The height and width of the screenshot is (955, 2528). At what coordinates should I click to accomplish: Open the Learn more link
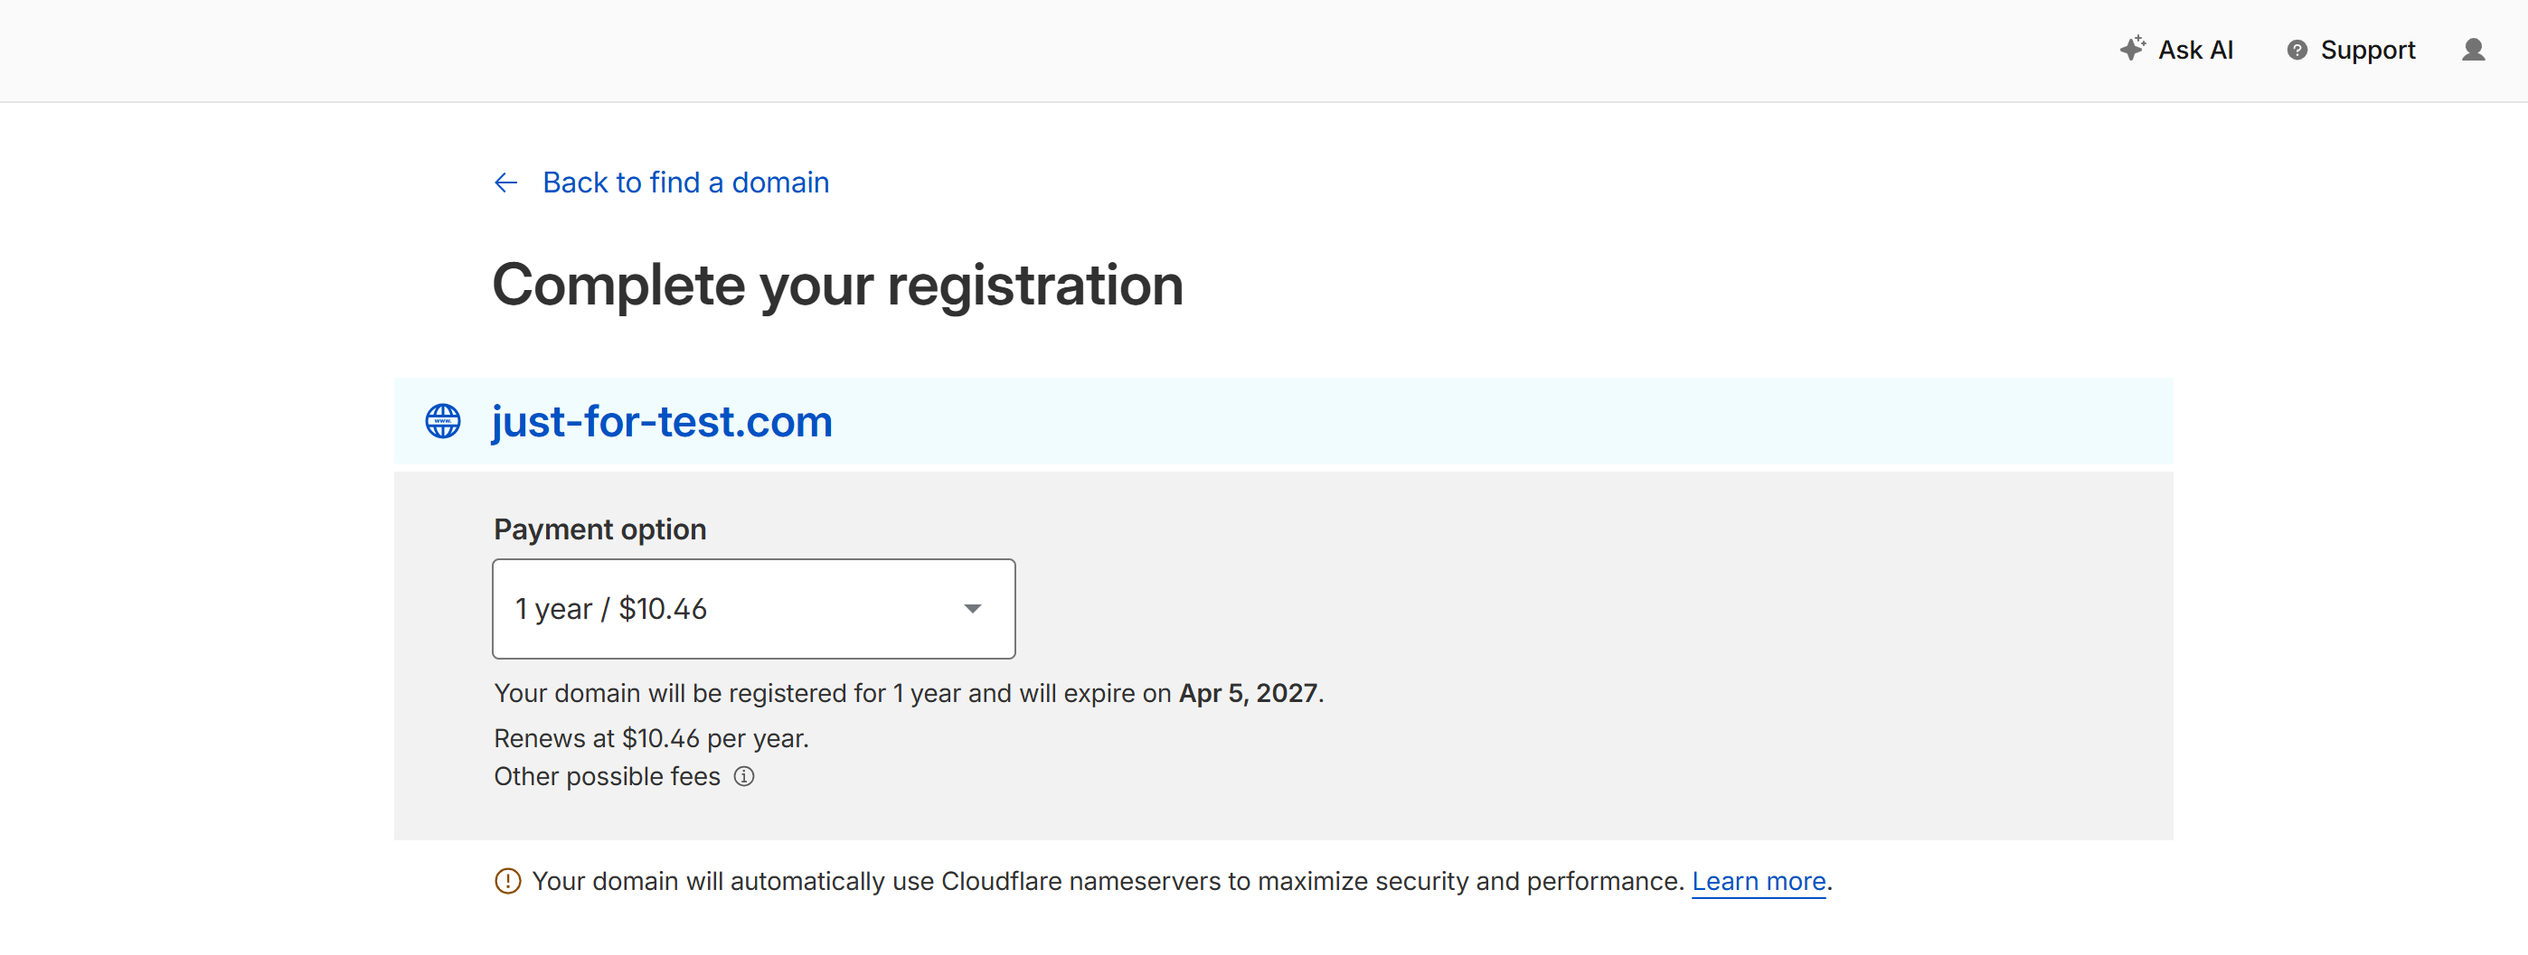pos(1758,882)
